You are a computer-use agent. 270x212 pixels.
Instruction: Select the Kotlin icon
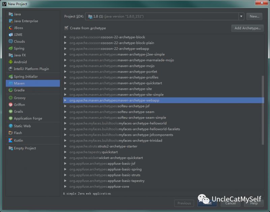pos(11,140)
